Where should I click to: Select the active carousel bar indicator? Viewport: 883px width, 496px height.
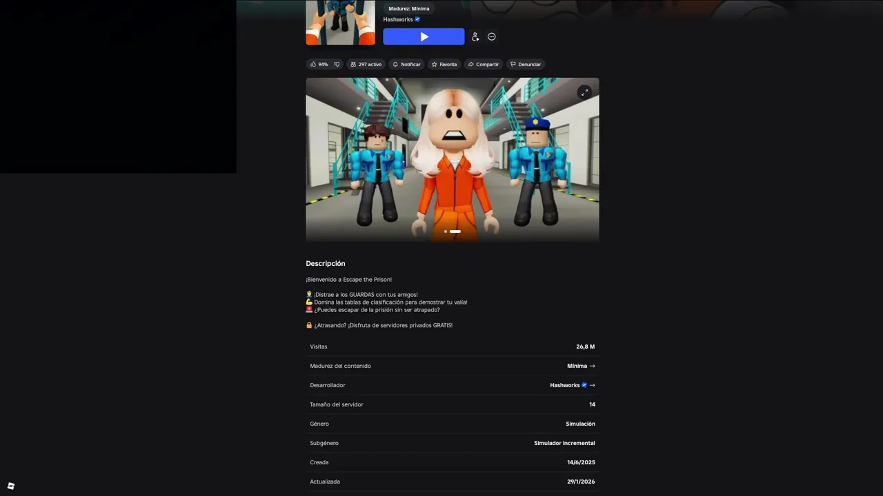455,231
